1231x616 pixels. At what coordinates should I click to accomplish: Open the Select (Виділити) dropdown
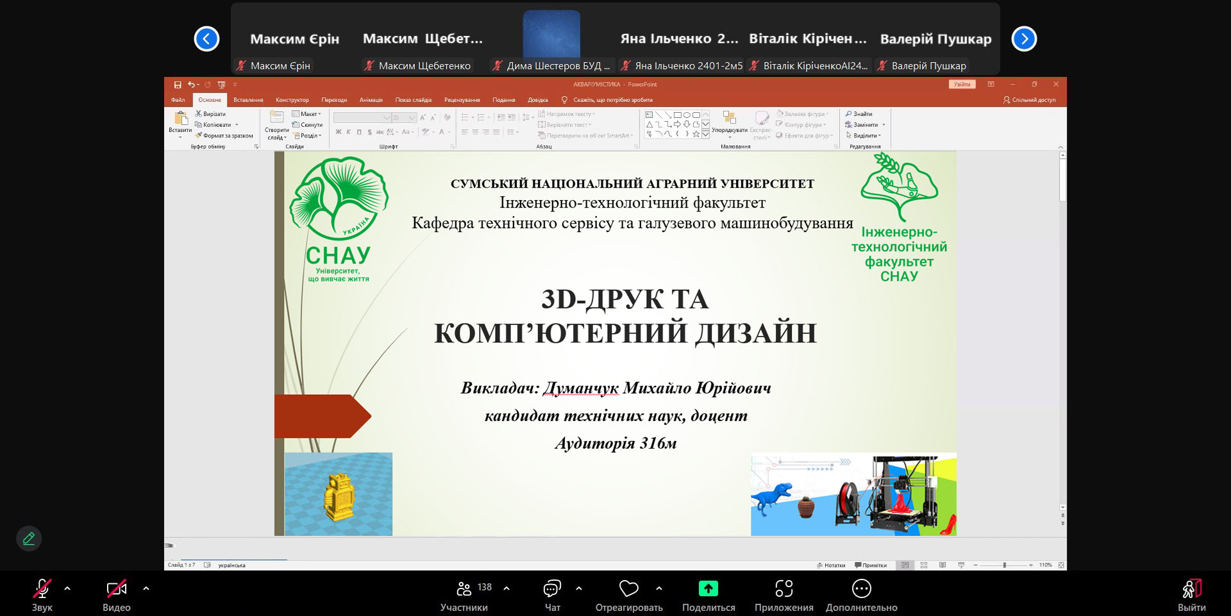[864, 135]
